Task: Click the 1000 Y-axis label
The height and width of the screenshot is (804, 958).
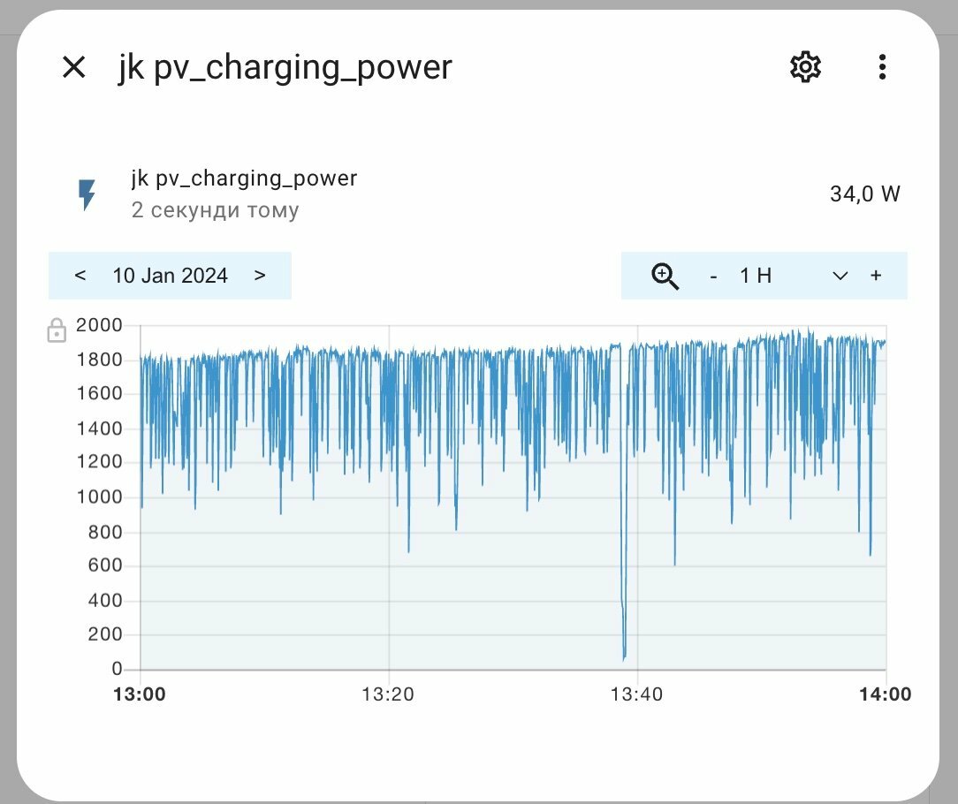Action: pyautogui.click(x=99, y=497)
